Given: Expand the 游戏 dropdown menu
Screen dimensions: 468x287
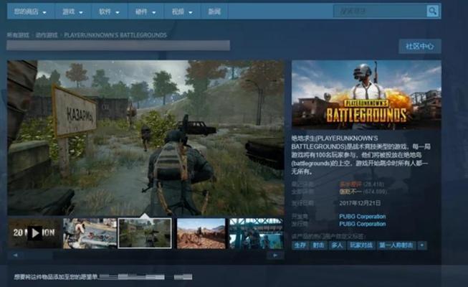Looking at the screenshot, I should point(72,11).
